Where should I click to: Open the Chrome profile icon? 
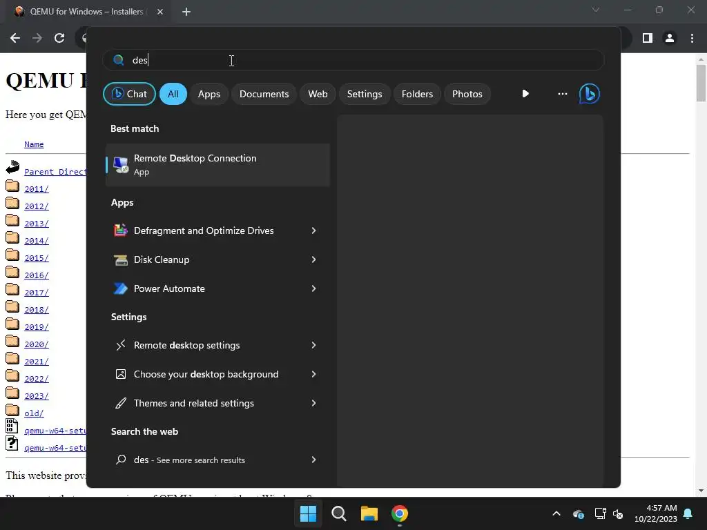670,38
